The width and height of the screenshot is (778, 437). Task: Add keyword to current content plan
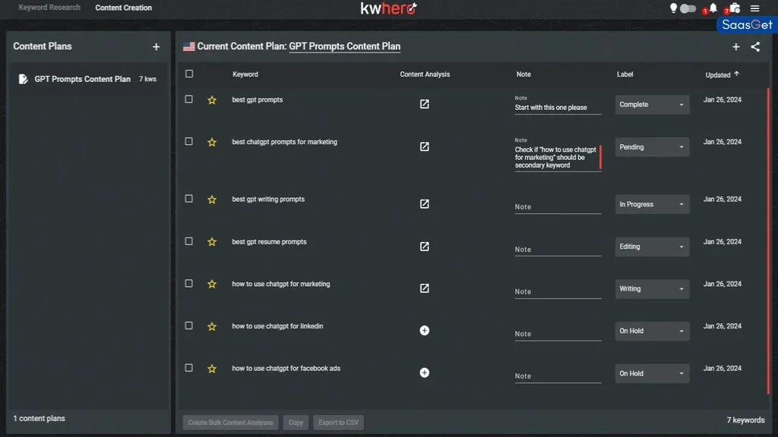[735, 46]
